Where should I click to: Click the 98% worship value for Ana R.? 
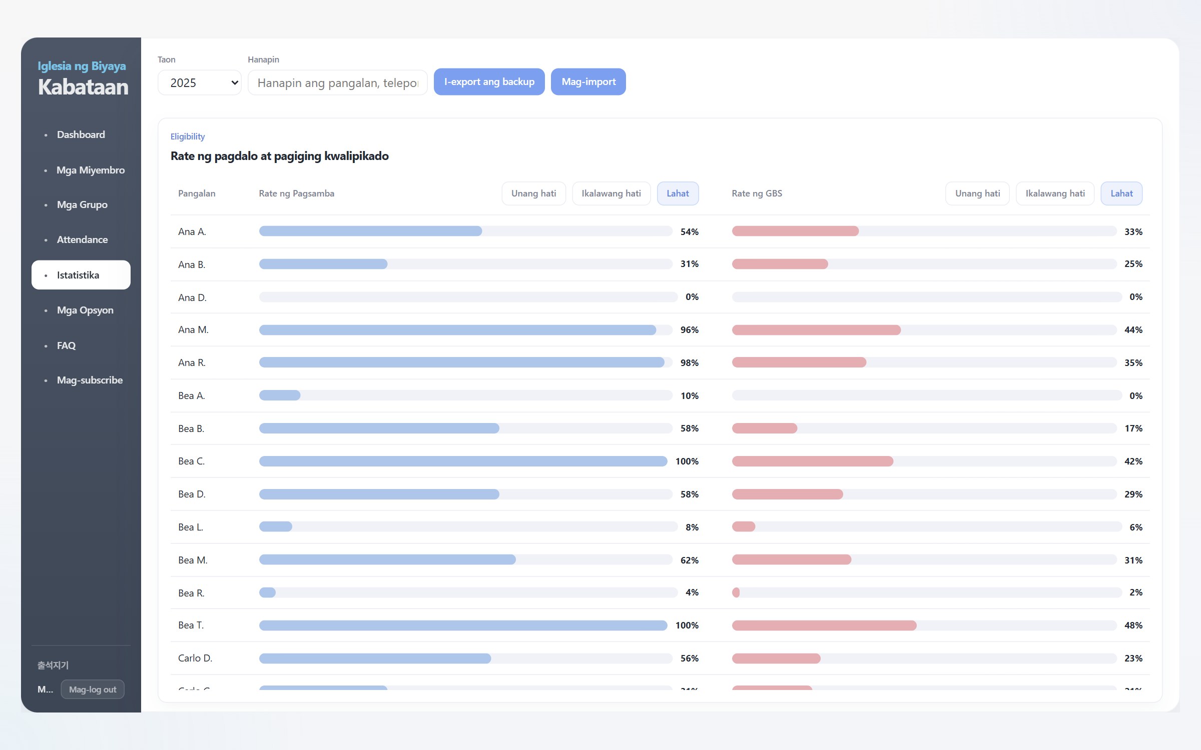(689, 363)
